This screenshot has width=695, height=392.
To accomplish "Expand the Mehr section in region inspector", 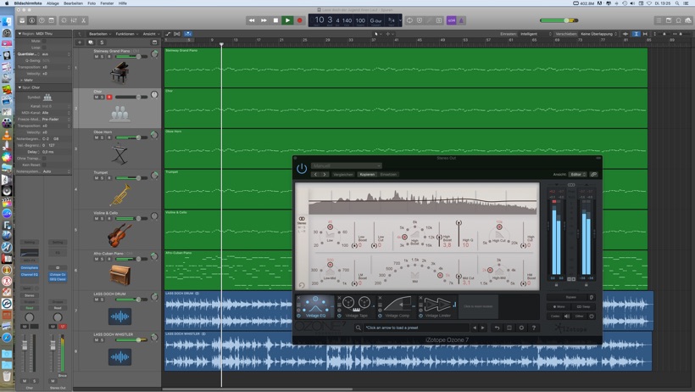I will click(21, 81).
